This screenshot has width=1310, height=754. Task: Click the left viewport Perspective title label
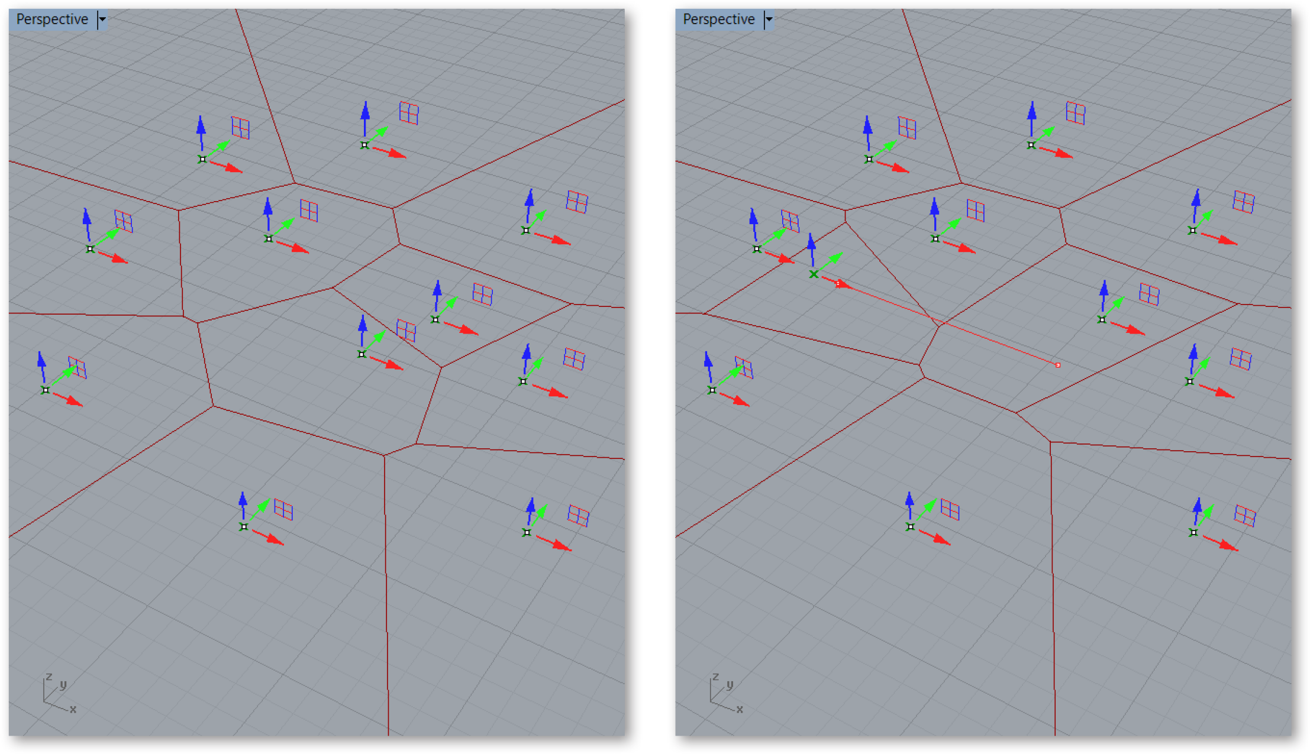point(52,20)
